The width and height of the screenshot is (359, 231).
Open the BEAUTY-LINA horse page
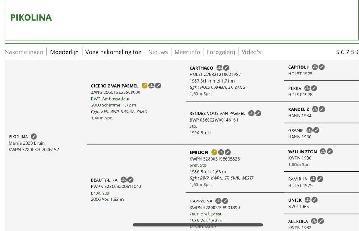104,180
